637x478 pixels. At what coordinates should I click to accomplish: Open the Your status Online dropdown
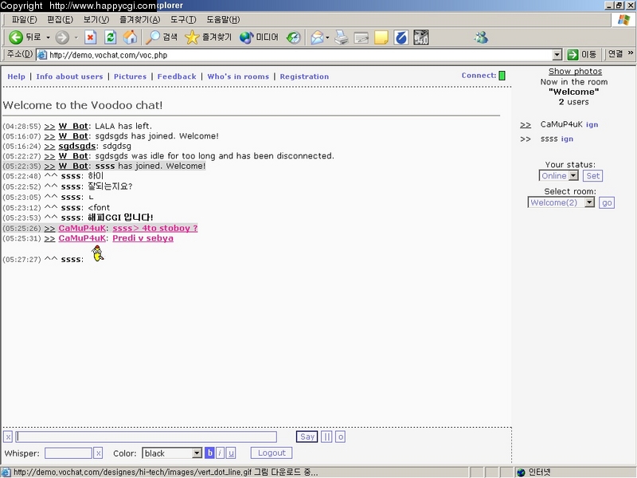pos(573,175)
